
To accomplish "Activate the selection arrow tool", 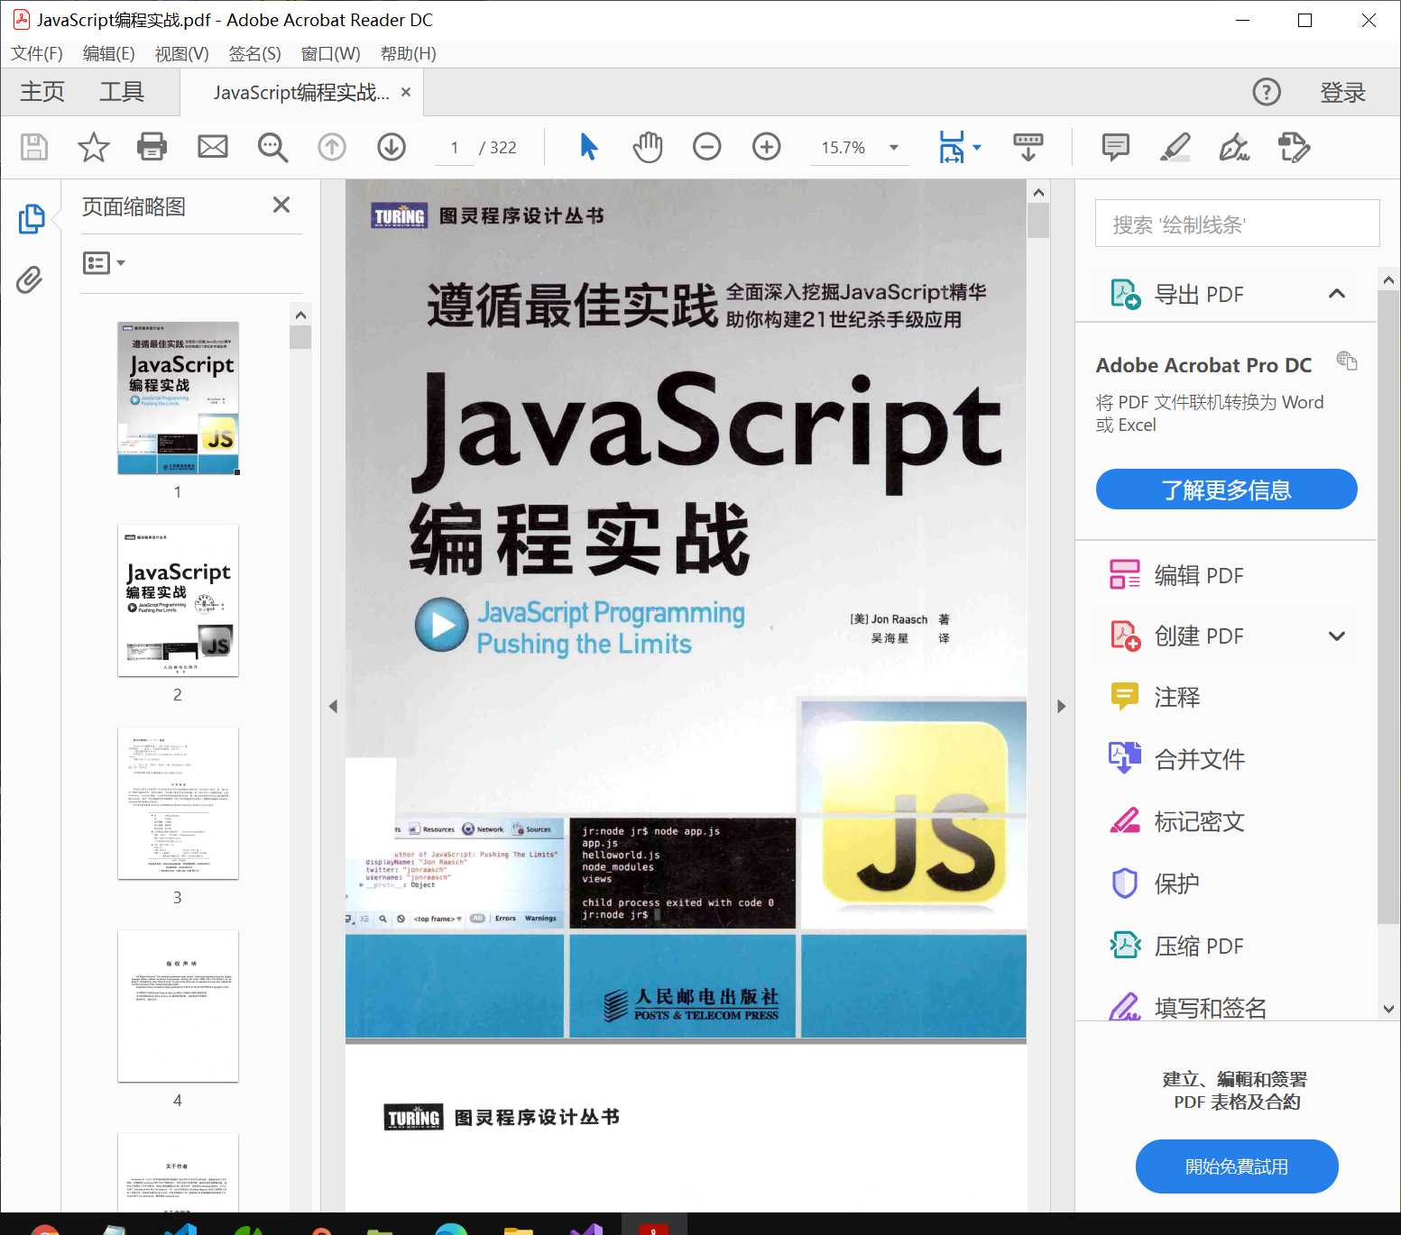I will click(589, 146).
